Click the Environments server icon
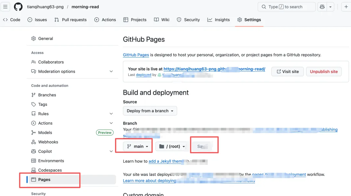The width and height of the screenshot is (351, 196). pos(33,161)
